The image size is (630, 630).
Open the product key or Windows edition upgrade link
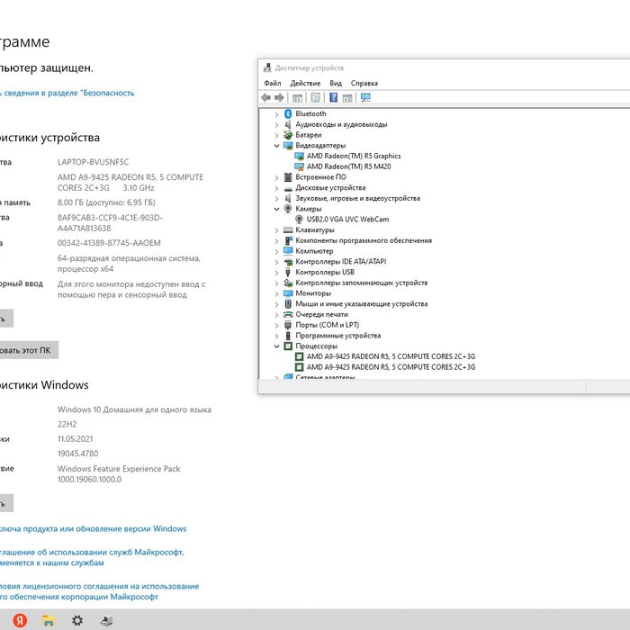pyautogui.click(x=93, y=529)
